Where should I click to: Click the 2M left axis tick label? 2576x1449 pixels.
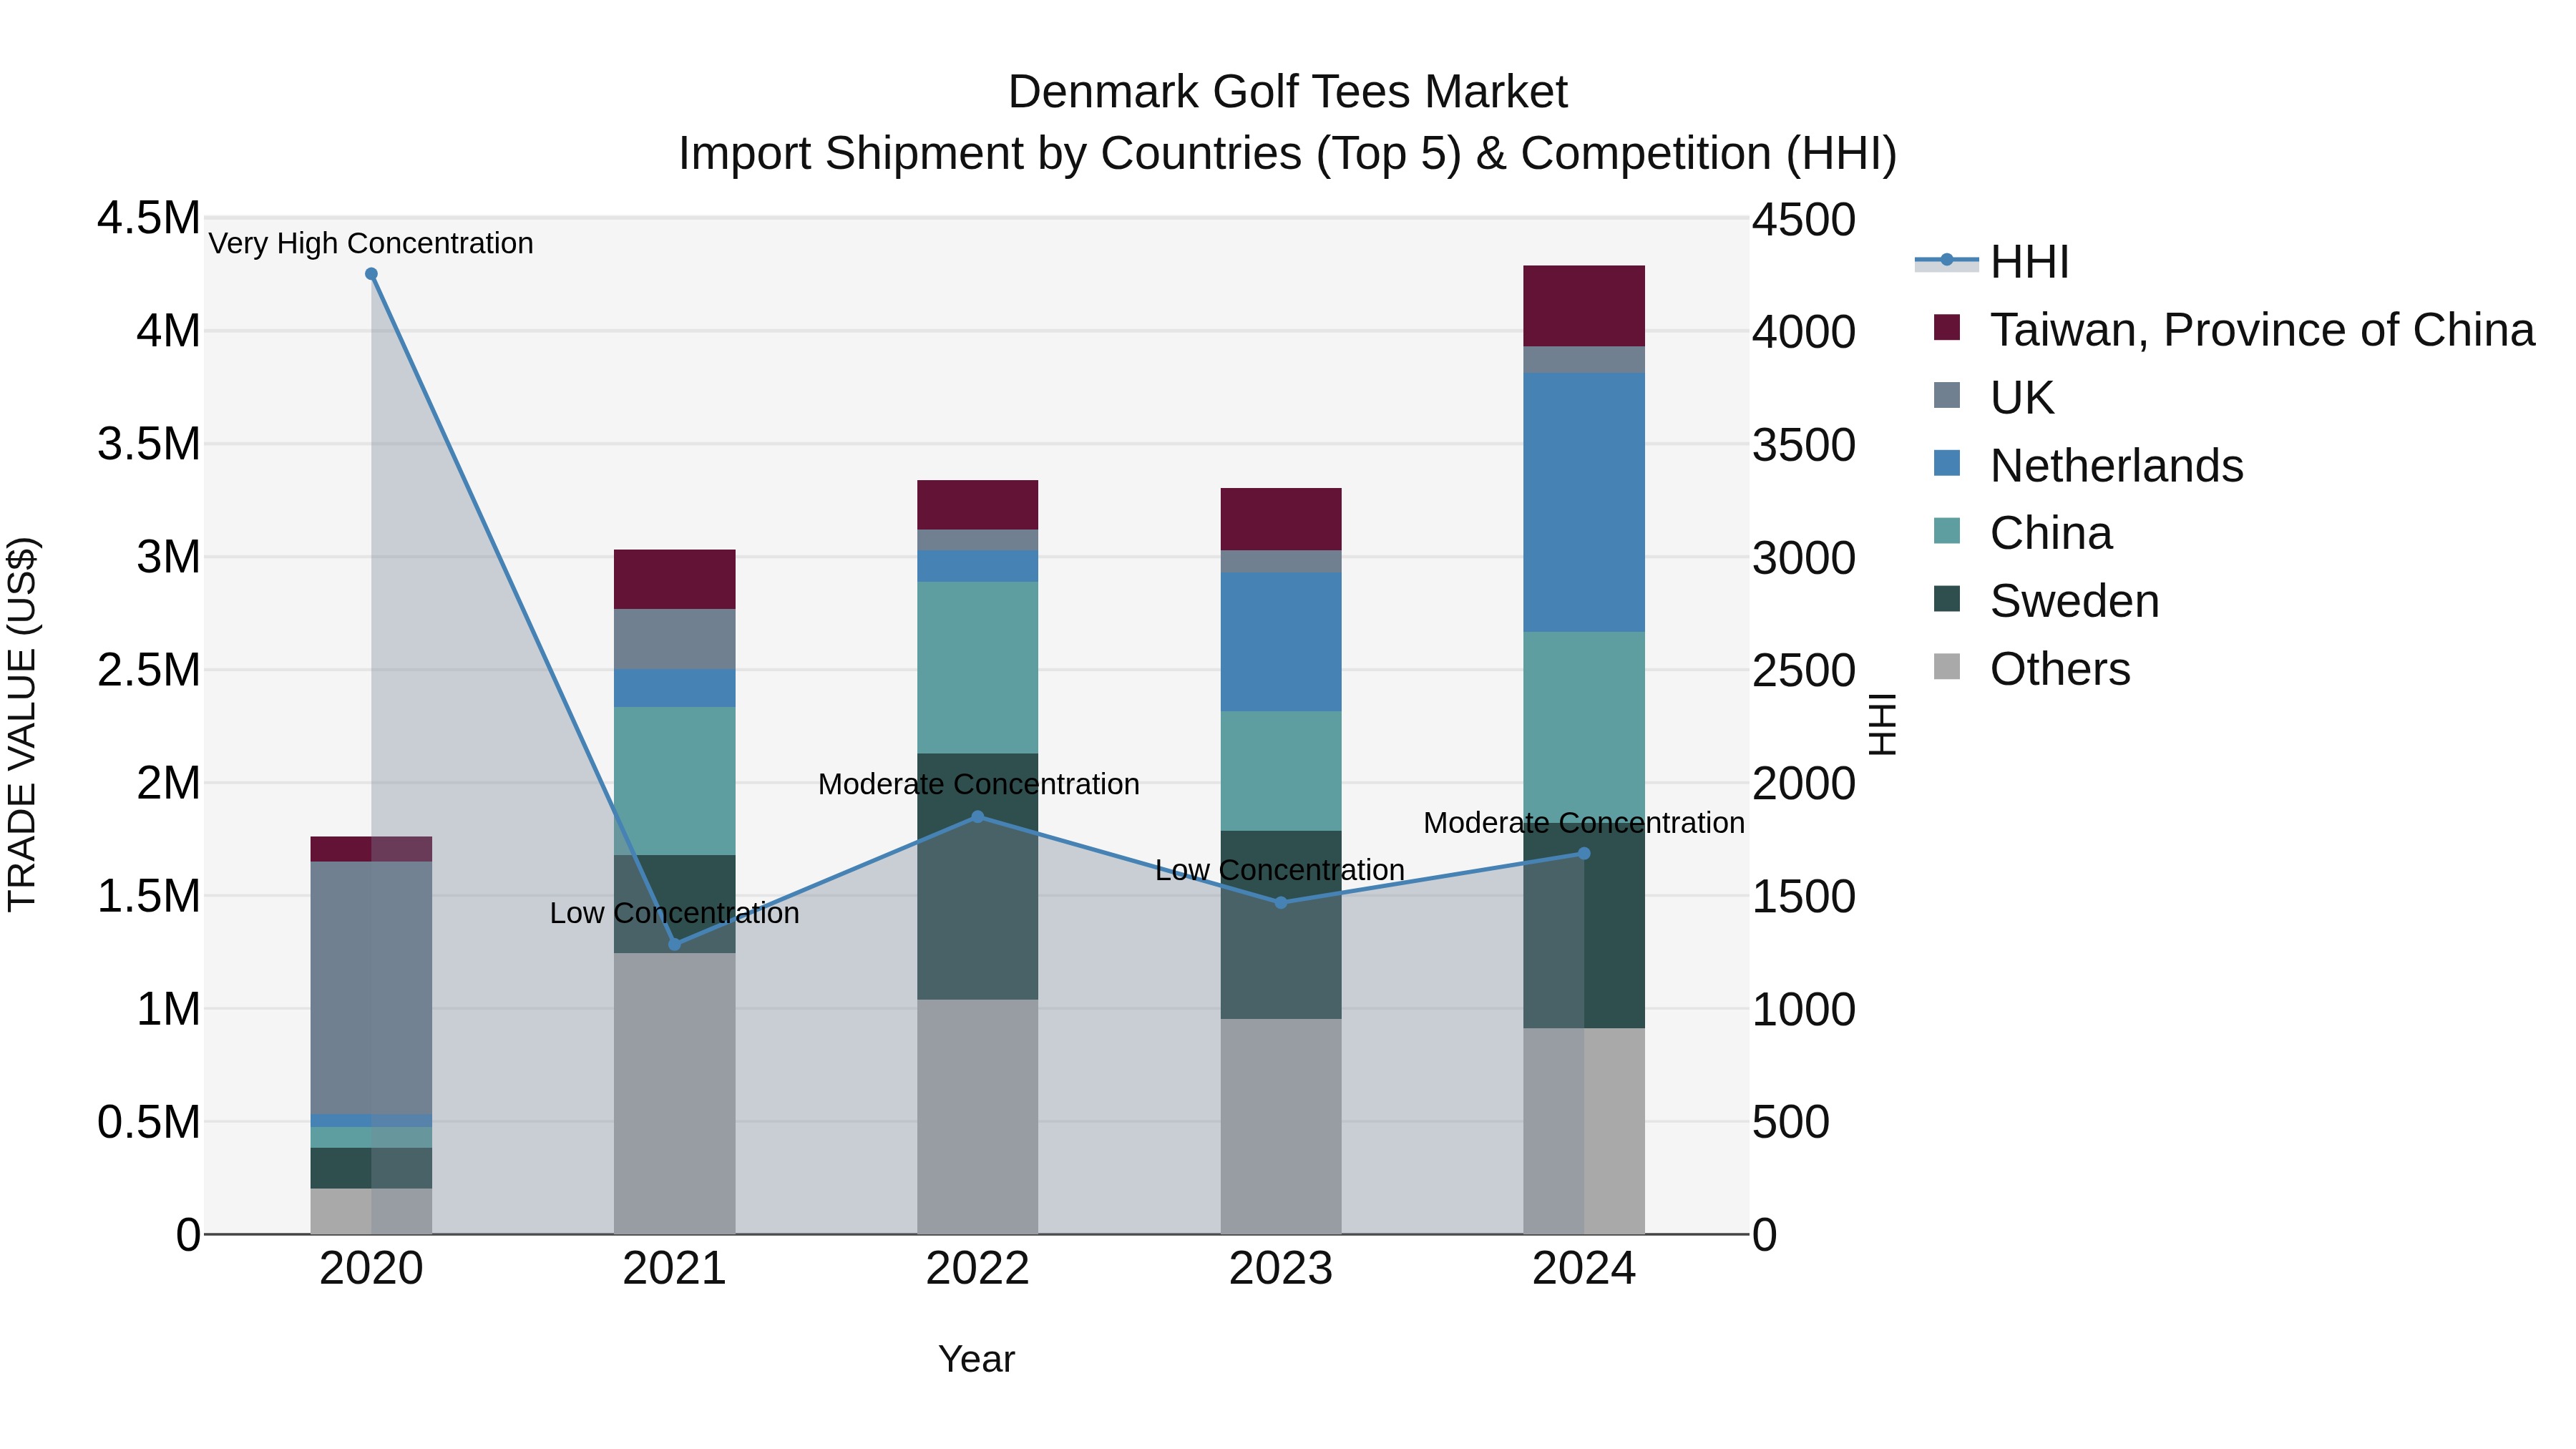pos(168,783)
